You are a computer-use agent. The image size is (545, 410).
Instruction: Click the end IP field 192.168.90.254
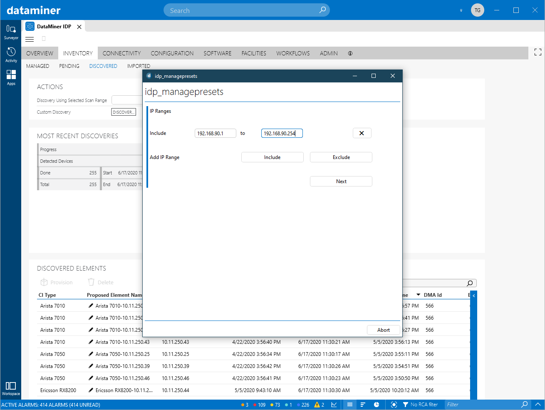282,133
